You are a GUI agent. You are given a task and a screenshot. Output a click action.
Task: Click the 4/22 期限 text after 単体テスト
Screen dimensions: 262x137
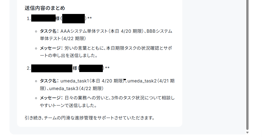click(74, 38)
